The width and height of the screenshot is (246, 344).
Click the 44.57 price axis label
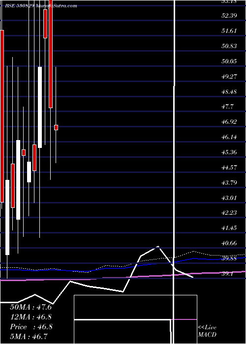coord(229,168)
